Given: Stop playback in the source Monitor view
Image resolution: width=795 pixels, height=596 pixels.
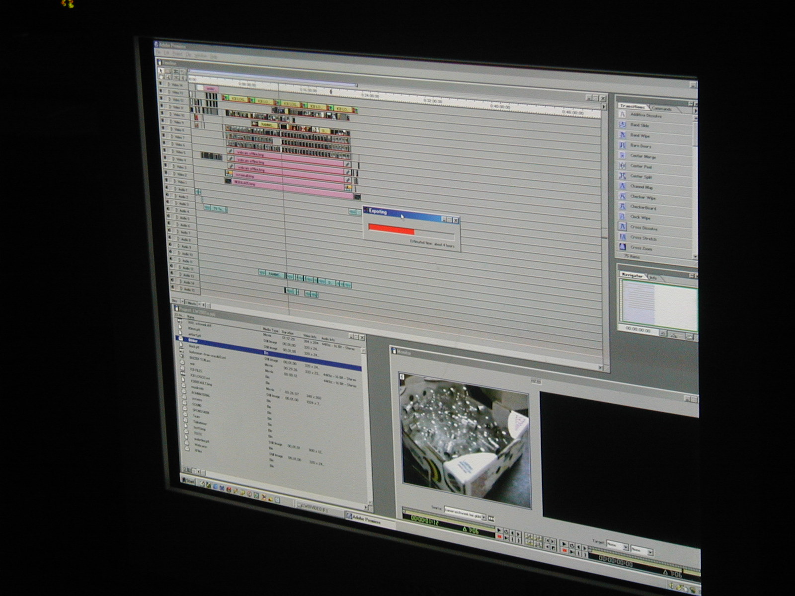Looking at the screenshot, I should coord(499,536).
